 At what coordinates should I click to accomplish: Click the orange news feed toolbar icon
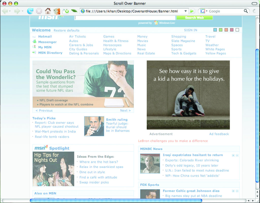click(57, 11)
